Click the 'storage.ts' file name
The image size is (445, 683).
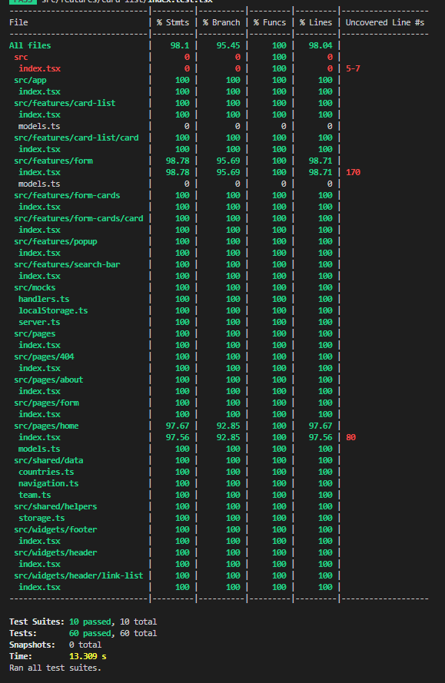point(42,518)
